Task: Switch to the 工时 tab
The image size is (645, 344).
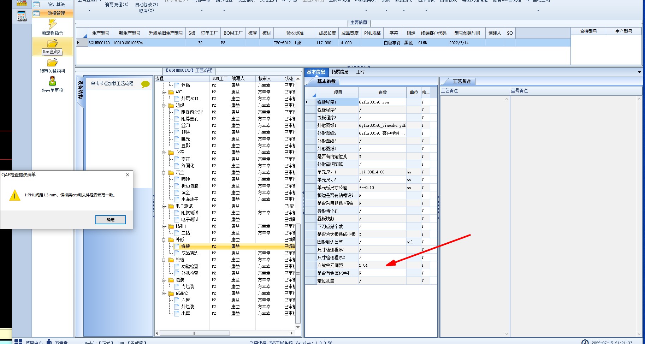Action: 360,72
